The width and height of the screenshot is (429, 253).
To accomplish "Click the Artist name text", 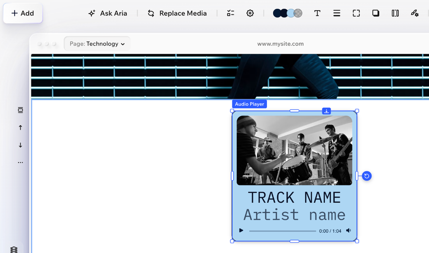I will [x=295, y=215].
